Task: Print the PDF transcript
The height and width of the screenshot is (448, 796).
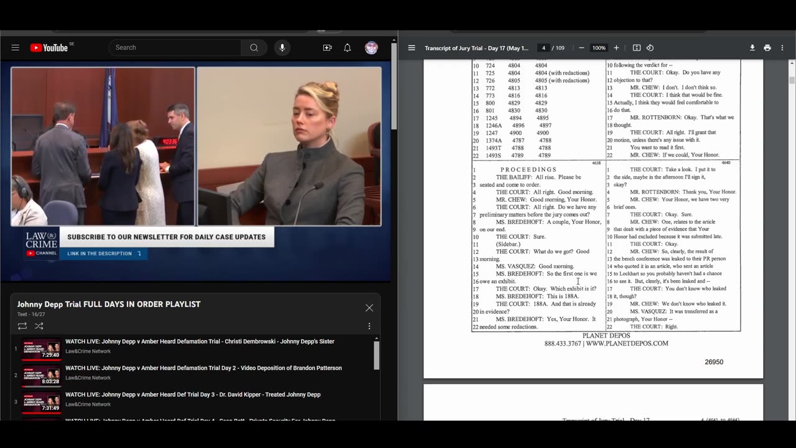Action: point(767,48)
